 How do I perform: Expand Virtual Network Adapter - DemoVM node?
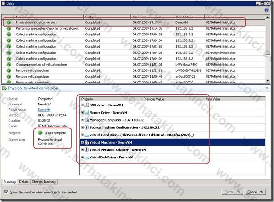[82, 150]
